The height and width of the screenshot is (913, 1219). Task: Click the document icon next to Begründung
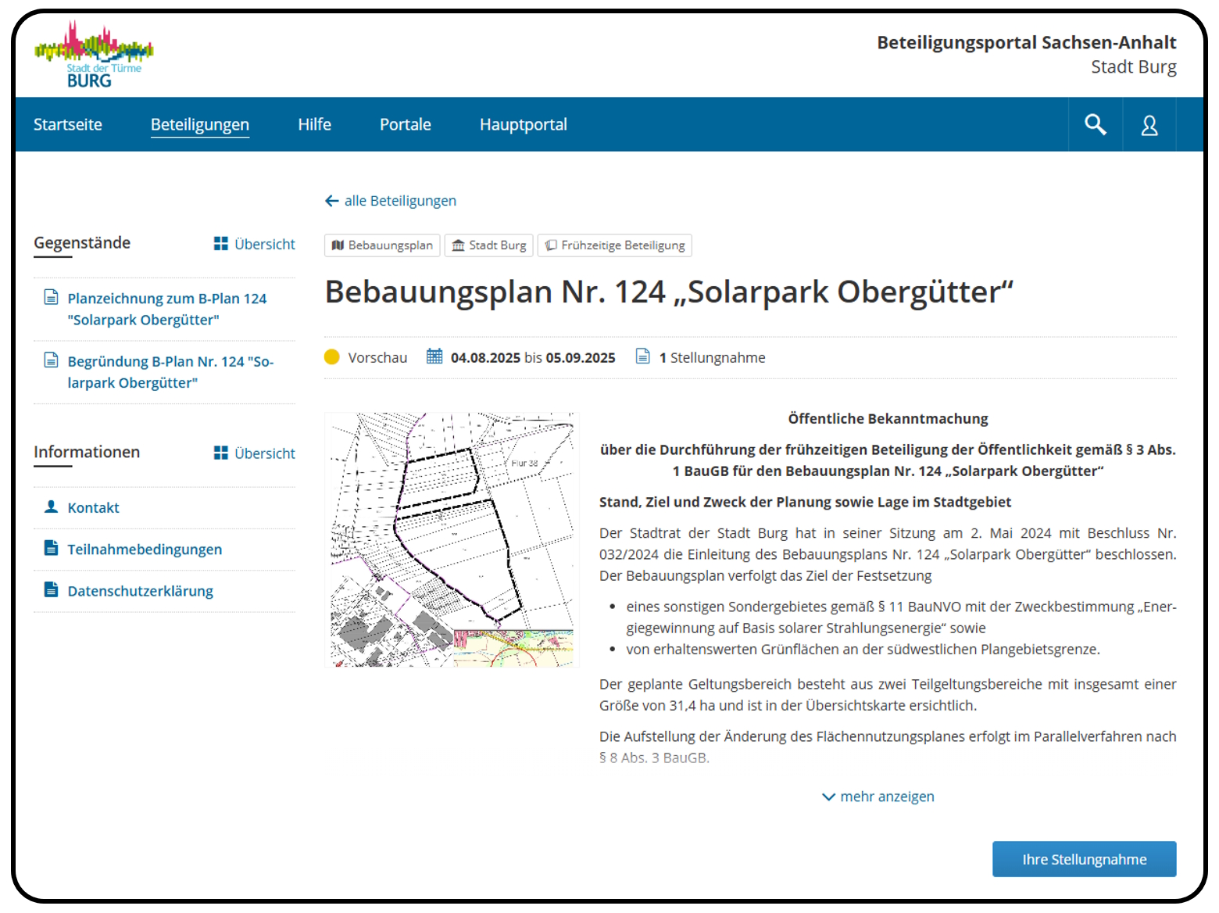click(x=51, y=360)
